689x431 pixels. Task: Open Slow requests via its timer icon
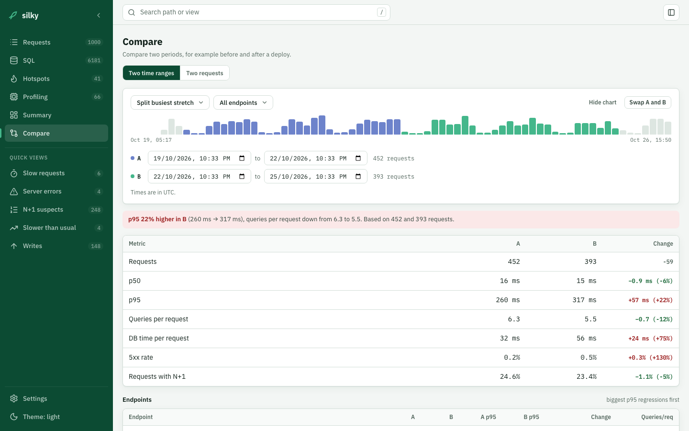(14, 173)
